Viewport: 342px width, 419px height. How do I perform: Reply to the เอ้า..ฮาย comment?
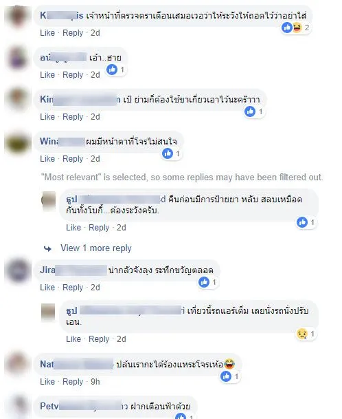[73, 75]
